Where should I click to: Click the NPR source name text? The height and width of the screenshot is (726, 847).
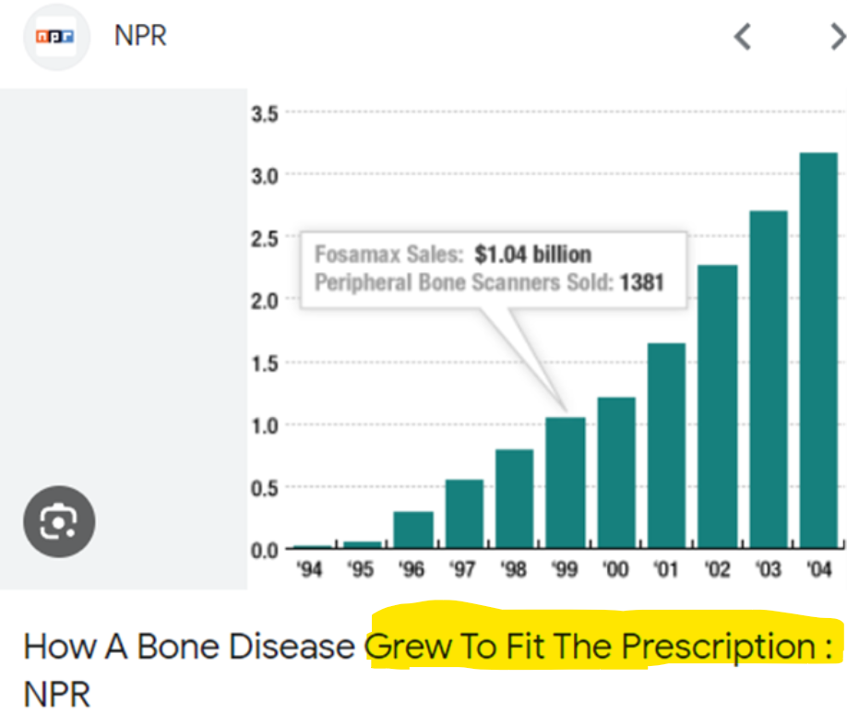coord(140,37)
